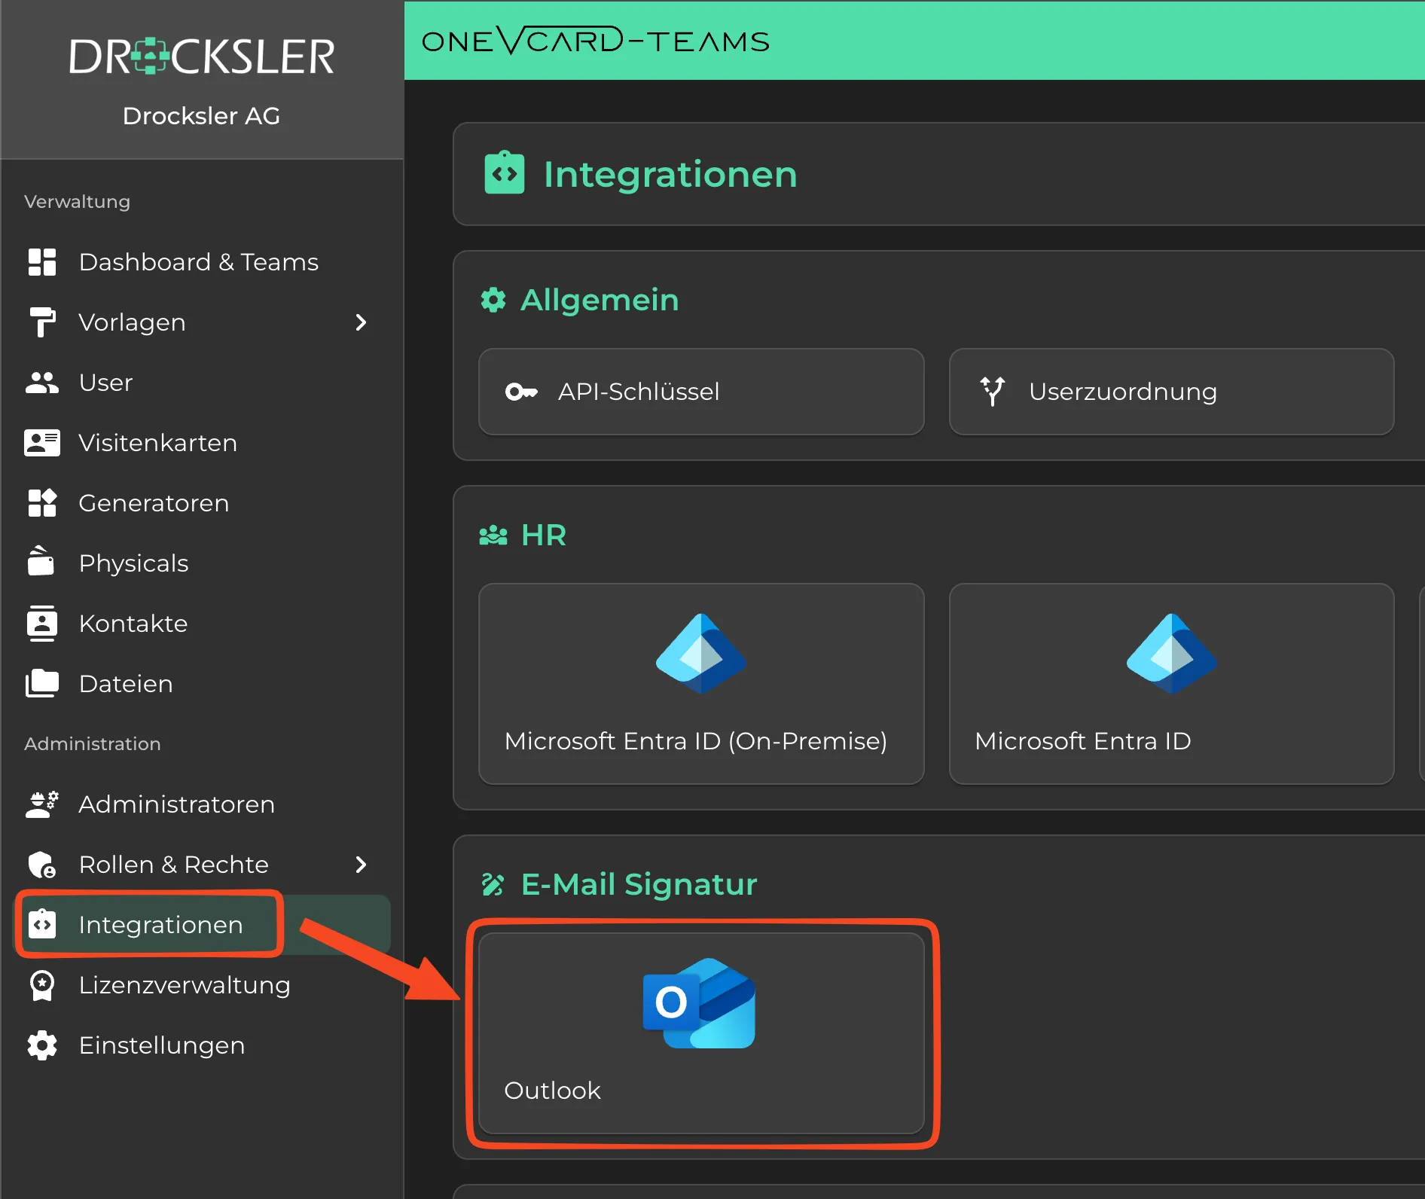Click the Physicals wallet icon

(x=41, y=563)
